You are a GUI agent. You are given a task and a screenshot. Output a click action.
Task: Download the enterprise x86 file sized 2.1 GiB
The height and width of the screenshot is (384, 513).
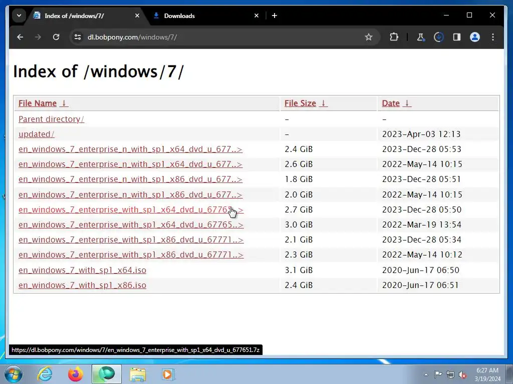click(x=131, y=239)
